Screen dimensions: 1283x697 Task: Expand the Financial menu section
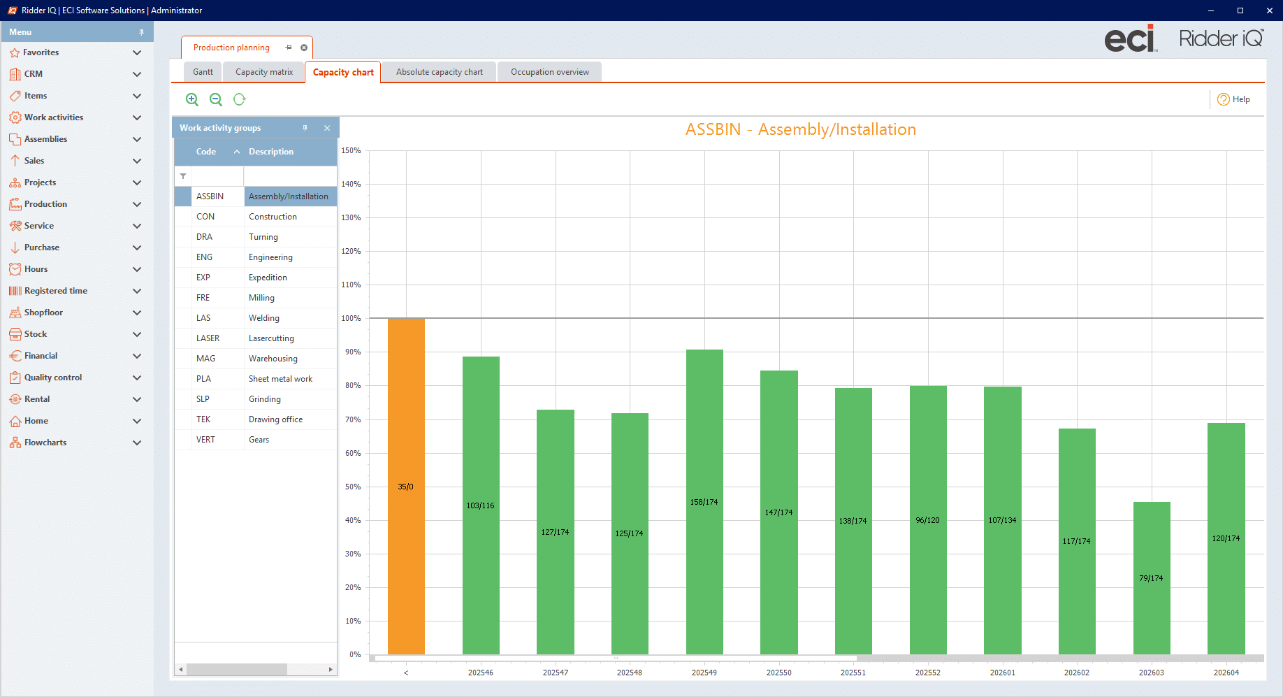137,356
